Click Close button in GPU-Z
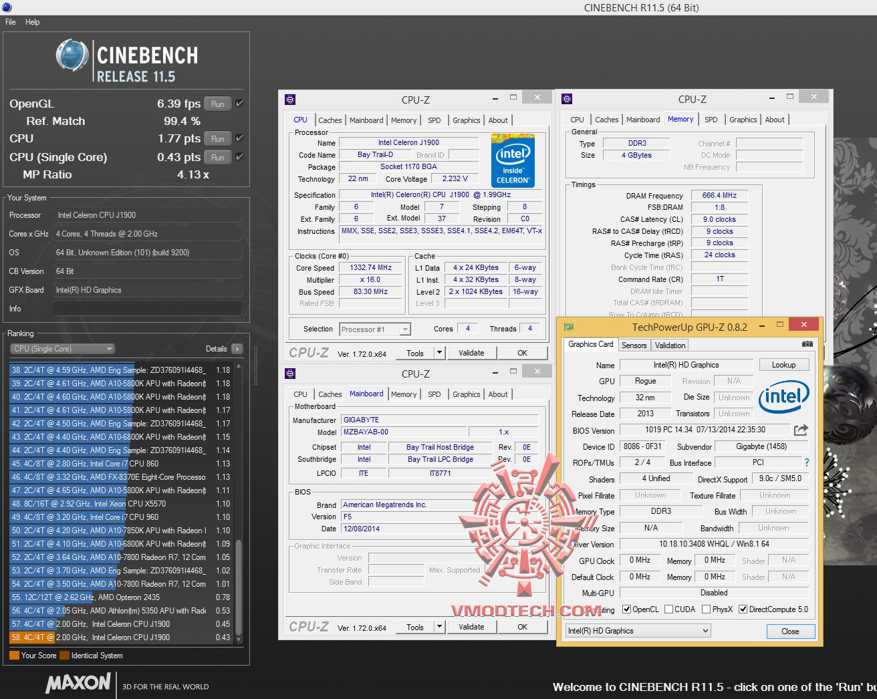The image size is (877, 699). click(x=790, y=632)
